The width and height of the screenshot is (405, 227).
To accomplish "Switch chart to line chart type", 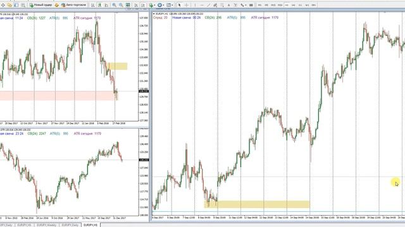I will point(106,5).
